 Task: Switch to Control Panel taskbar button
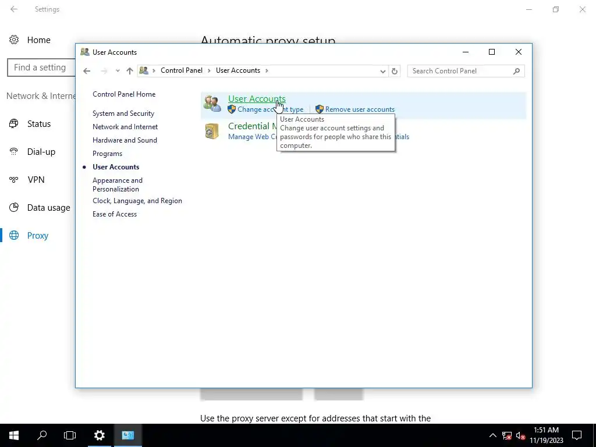[128, 435]
